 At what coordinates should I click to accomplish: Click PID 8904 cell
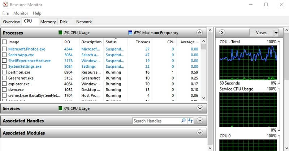[x=68, y=72]
